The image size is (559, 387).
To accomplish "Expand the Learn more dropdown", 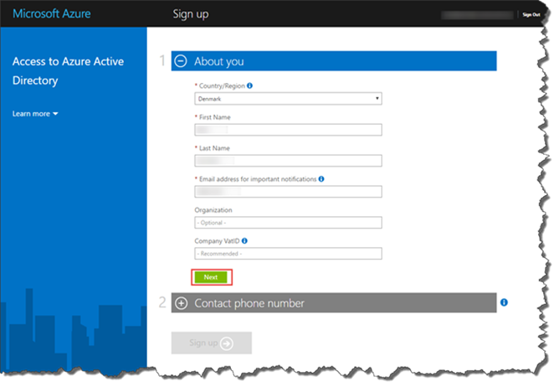I will pyautogui.click(x=35, y=114).
